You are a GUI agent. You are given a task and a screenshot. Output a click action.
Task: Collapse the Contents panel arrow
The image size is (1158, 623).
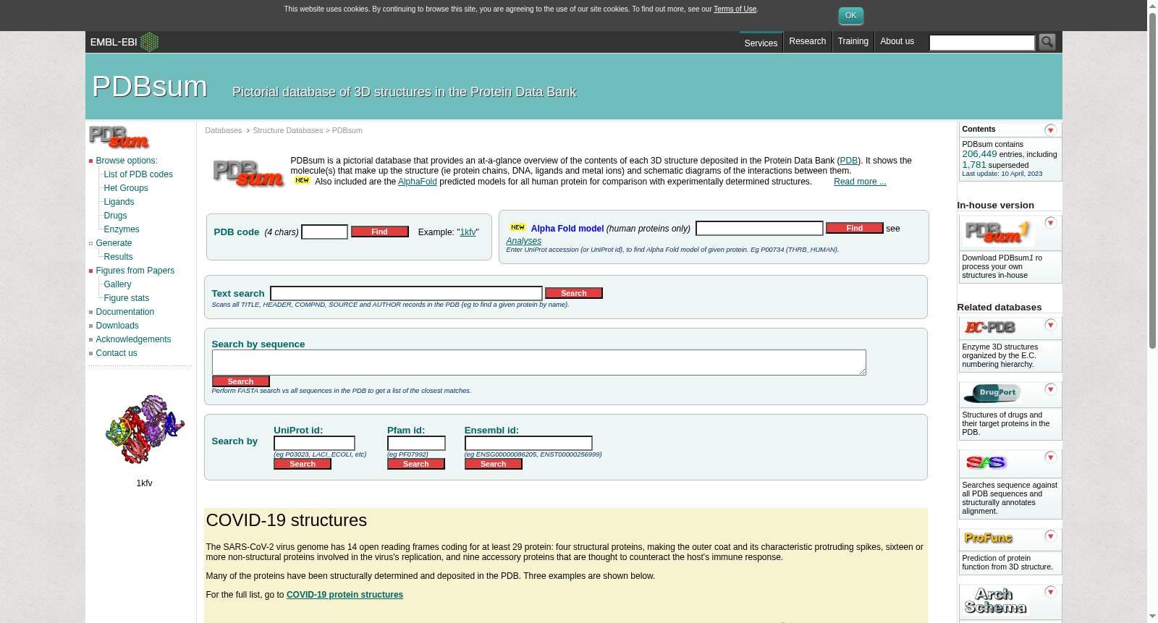pos(1051,130)
